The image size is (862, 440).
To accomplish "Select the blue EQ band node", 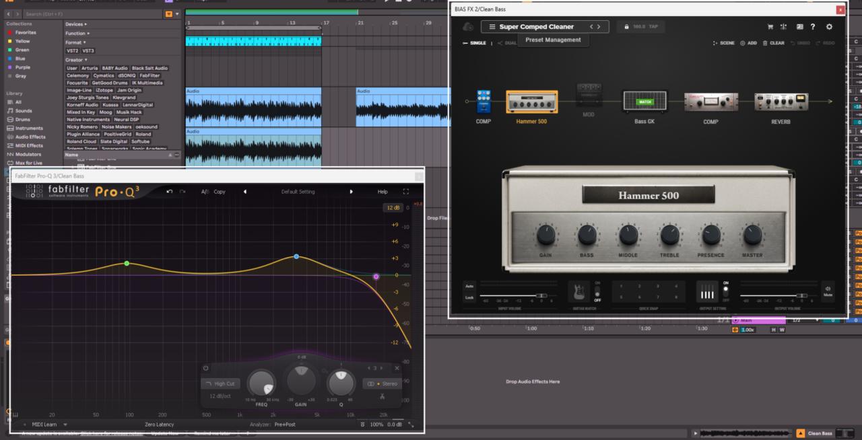I will tap(296, 257).
